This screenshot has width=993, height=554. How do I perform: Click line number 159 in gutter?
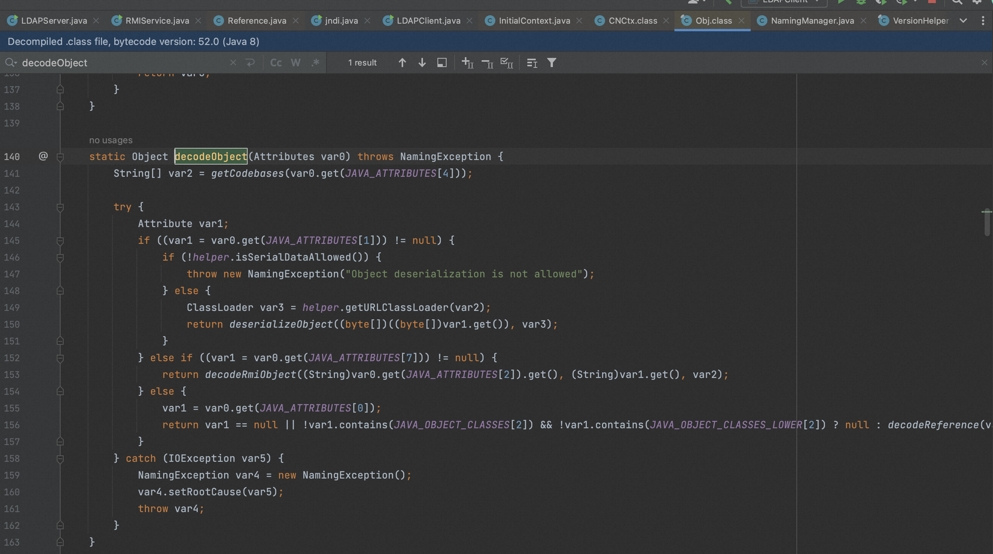click(12, 475)
